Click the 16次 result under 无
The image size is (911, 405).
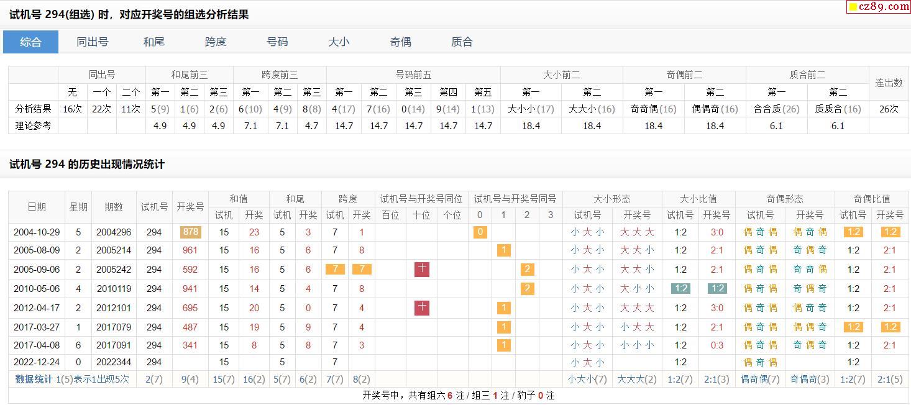click(73, 109)
